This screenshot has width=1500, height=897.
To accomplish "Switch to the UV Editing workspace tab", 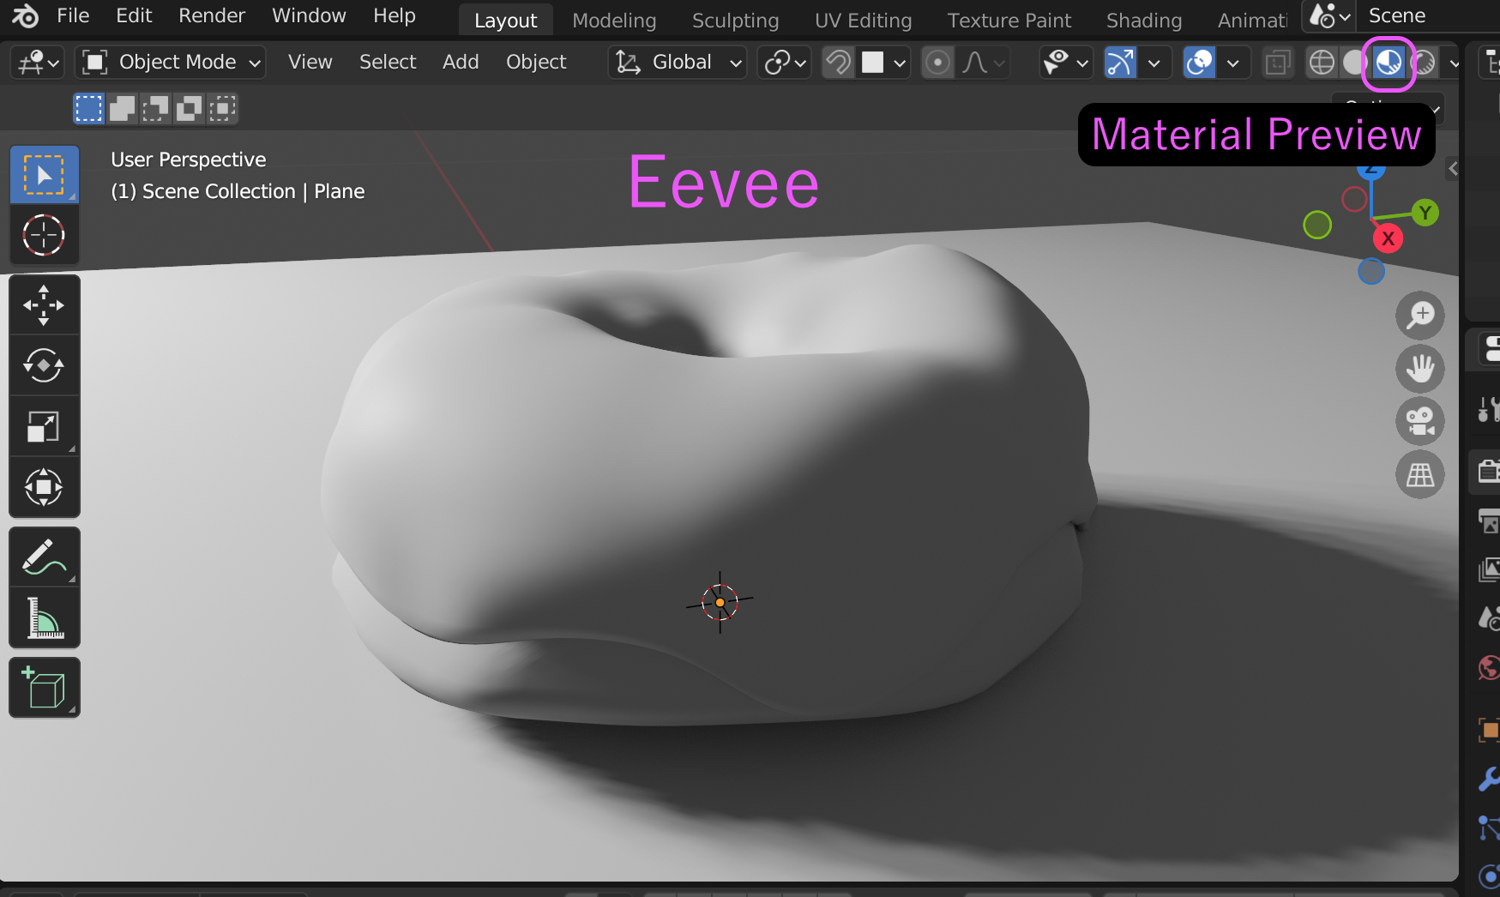I will tap(864, 20).
